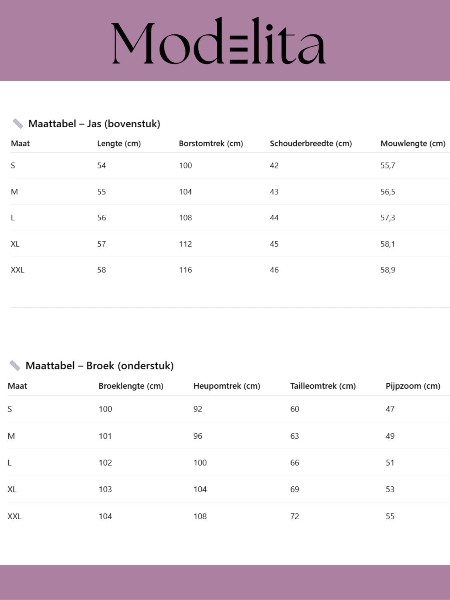Select the Borstomtrek (cm) column header
450x600 pixels.
[211, 144]
